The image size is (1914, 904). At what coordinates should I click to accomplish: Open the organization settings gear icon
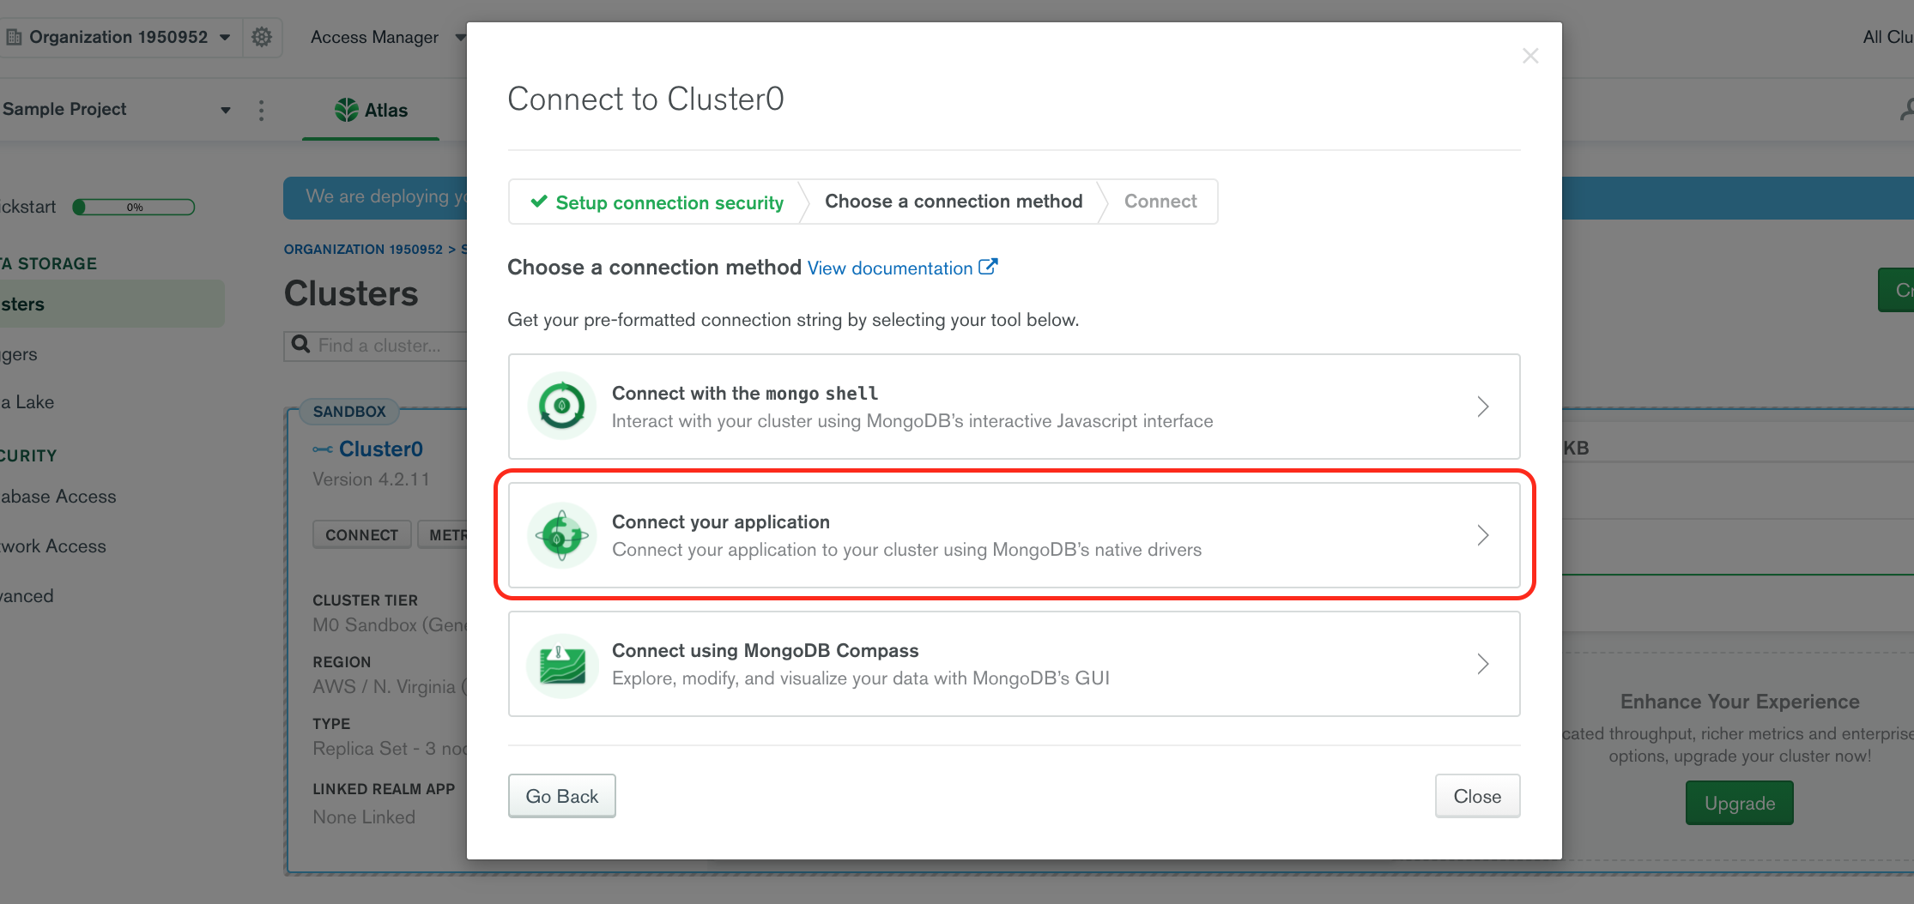click(x=262, y=37)
